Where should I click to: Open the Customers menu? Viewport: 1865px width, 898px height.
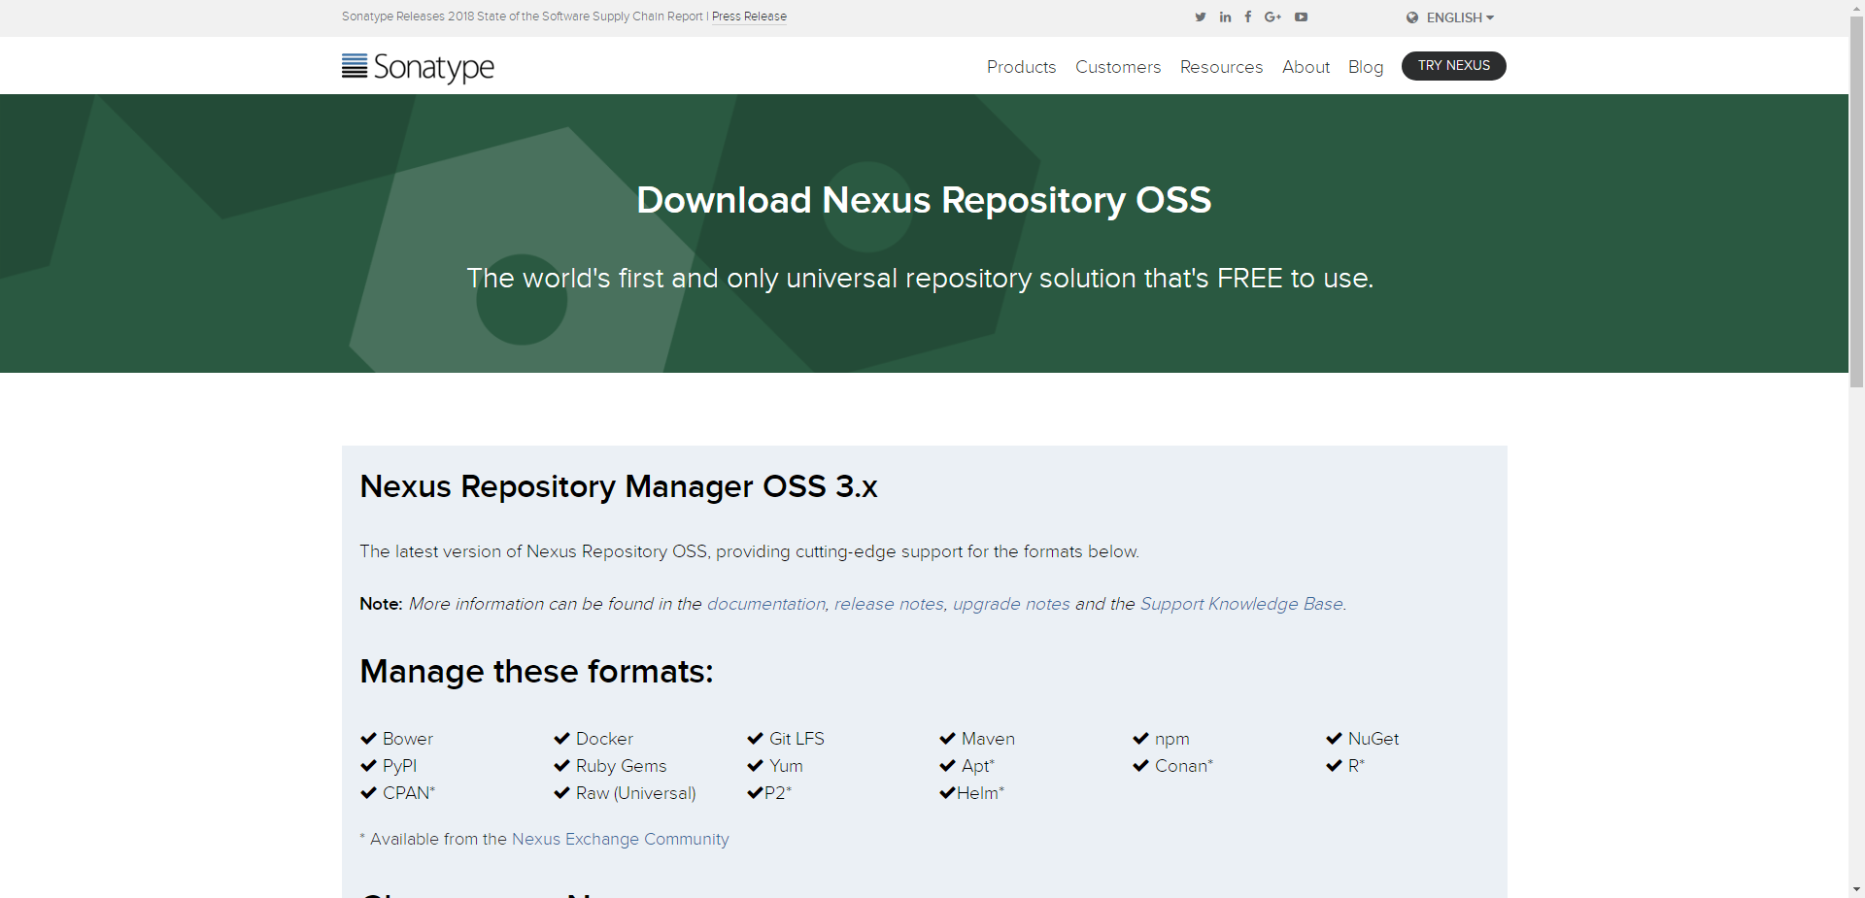tap(1118, 67)
